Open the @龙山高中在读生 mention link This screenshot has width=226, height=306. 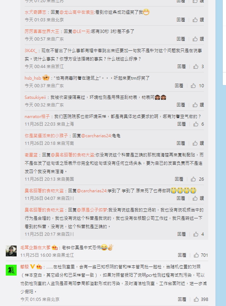(x=77, y=12)
